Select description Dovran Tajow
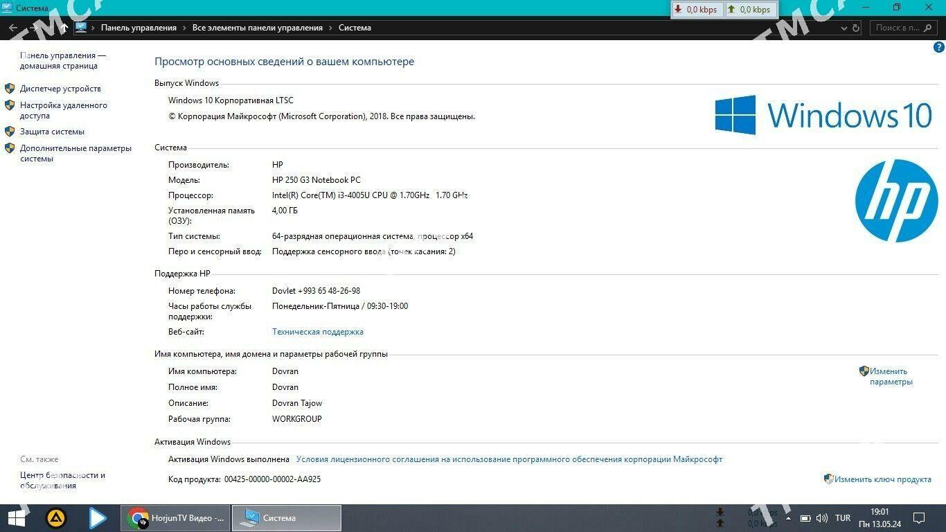This screenshot has height=532, width=946. tap(297, 403)
